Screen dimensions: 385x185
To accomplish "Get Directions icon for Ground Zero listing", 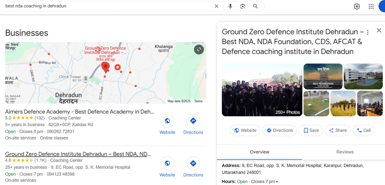I will (x=193, y=164).
